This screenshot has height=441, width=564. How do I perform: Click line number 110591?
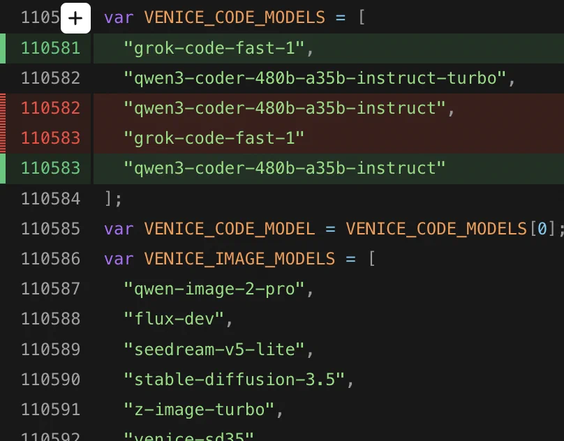(50, 410)
